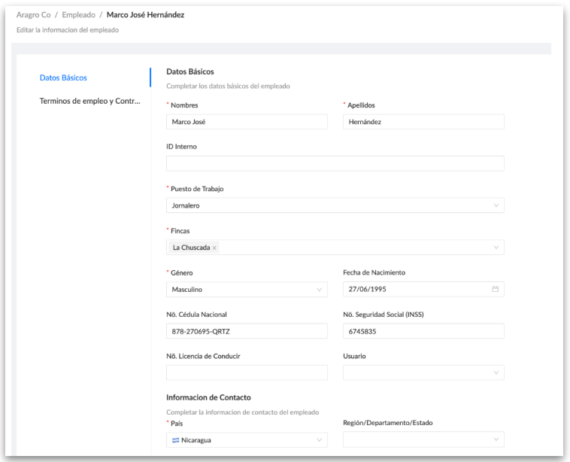The height and width of the screenshot is (462, 570).
Task: Click the Licencia de Conducir field
Action: [247, 372]
